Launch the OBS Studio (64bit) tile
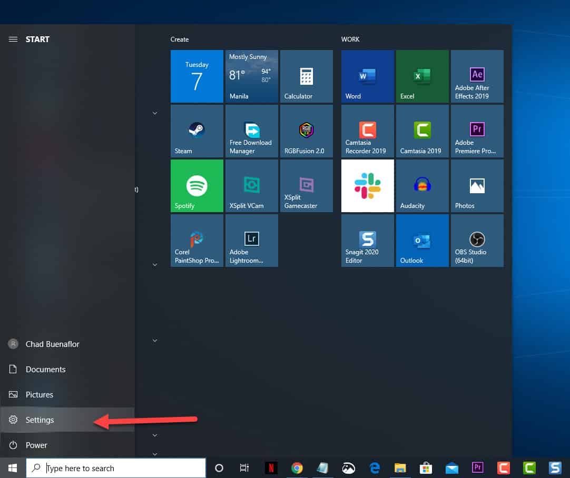This screenshot has width=570, height=478. pos(477,241)
